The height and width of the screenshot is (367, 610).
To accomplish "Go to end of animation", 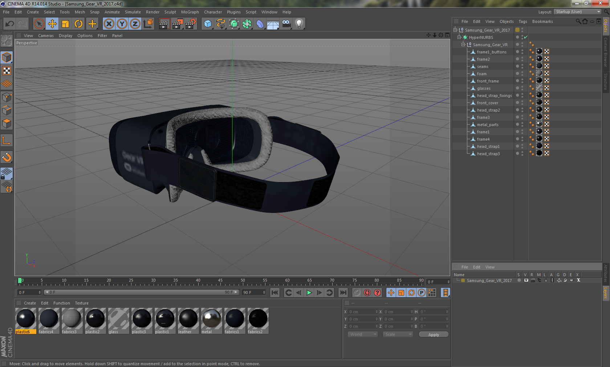I will 343,293.
